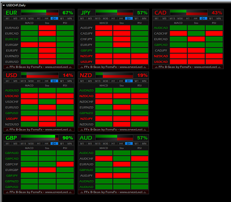Click the 43% strength value
The height and width of the screenshot is (202, 231).
click(x=217, y=13)
